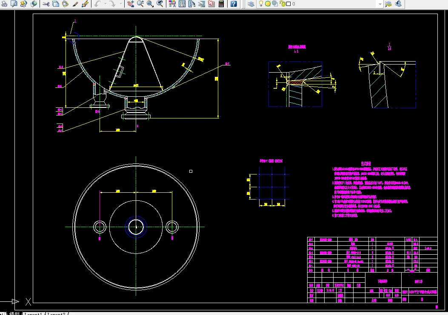Activate Zoom Realtime tool

point(140,4)
